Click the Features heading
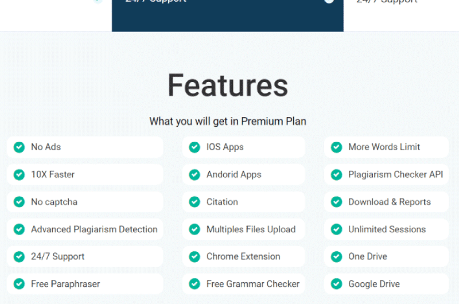Viewport: 459px width, 304px height. 228,85
